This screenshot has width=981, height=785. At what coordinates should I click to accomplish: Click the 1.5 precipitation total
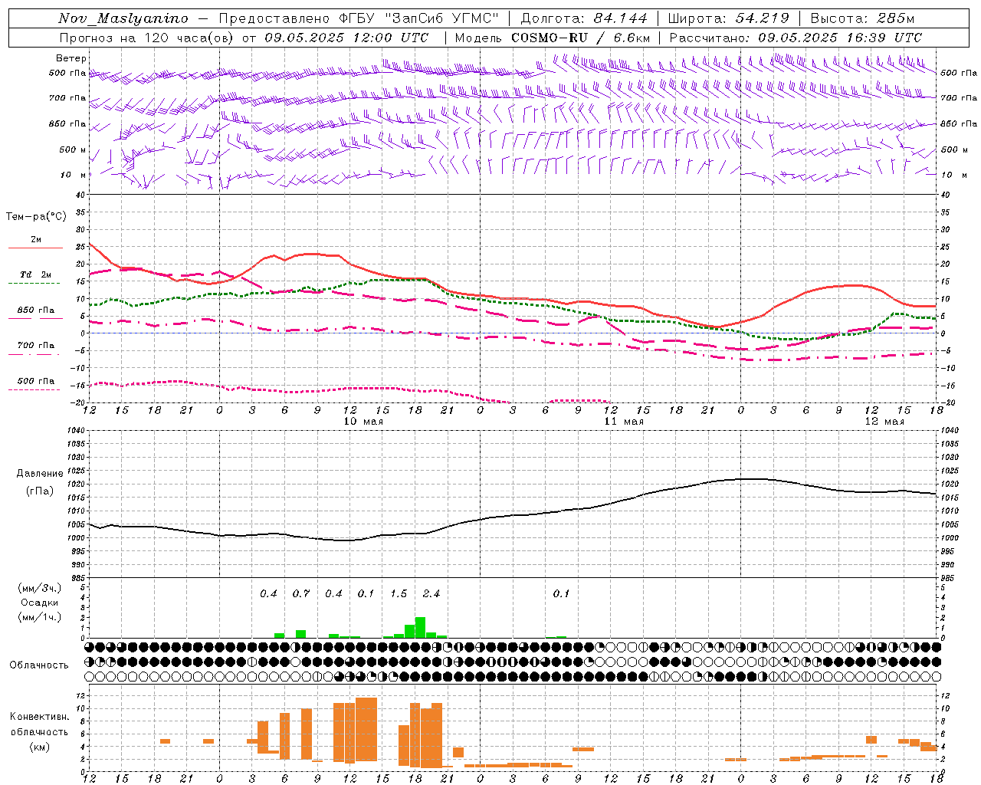tap(399, 593)
